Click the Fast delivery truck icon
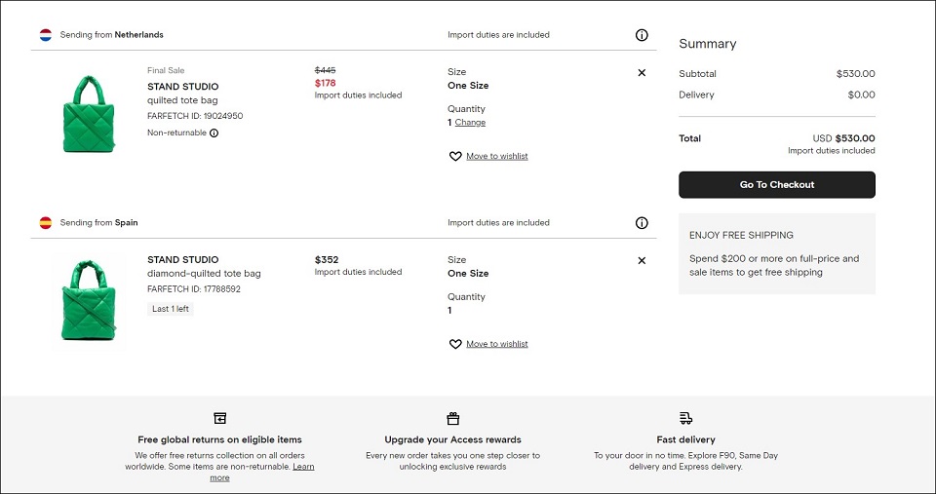 (x=685, y=418)
